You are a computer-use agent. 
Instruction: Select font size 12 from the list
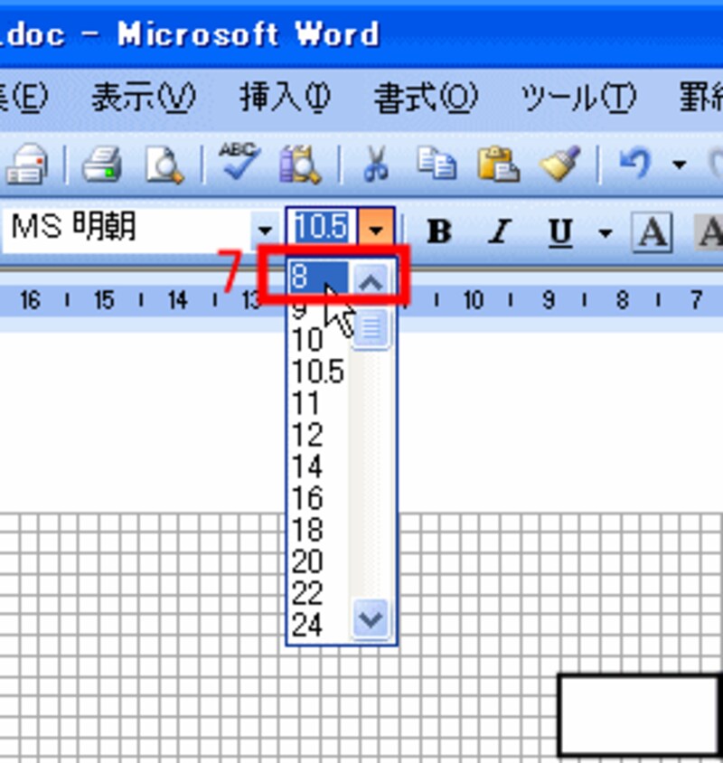click(x=309, y=435)
